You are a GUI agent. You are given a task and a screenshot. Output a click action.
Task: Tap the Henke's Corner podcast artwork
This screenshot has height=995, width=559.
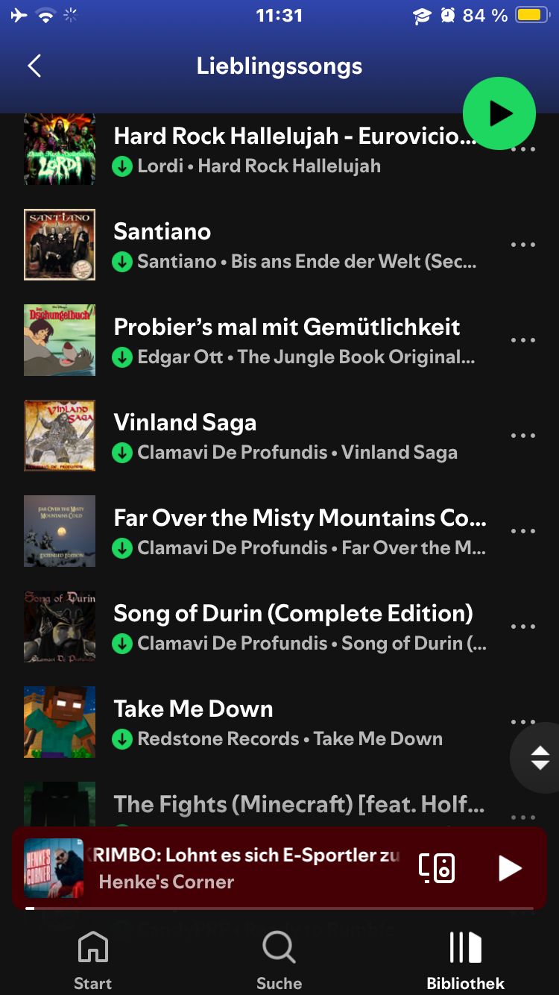(x=54, y=867)
